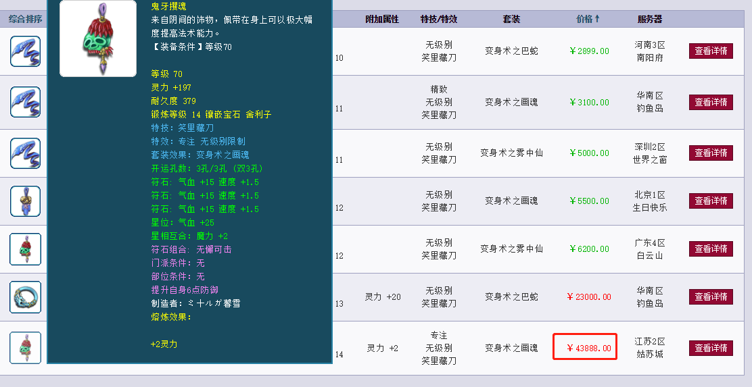Open 查看详情 for 深圳2区 世界之窗 listing

[711, 153]
